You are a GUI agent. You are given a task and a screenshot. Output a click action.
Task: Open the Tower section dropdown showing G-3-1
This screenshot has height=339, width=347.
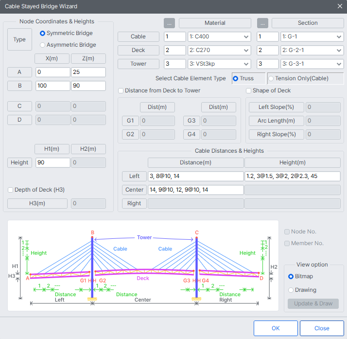tap(312, 64)
